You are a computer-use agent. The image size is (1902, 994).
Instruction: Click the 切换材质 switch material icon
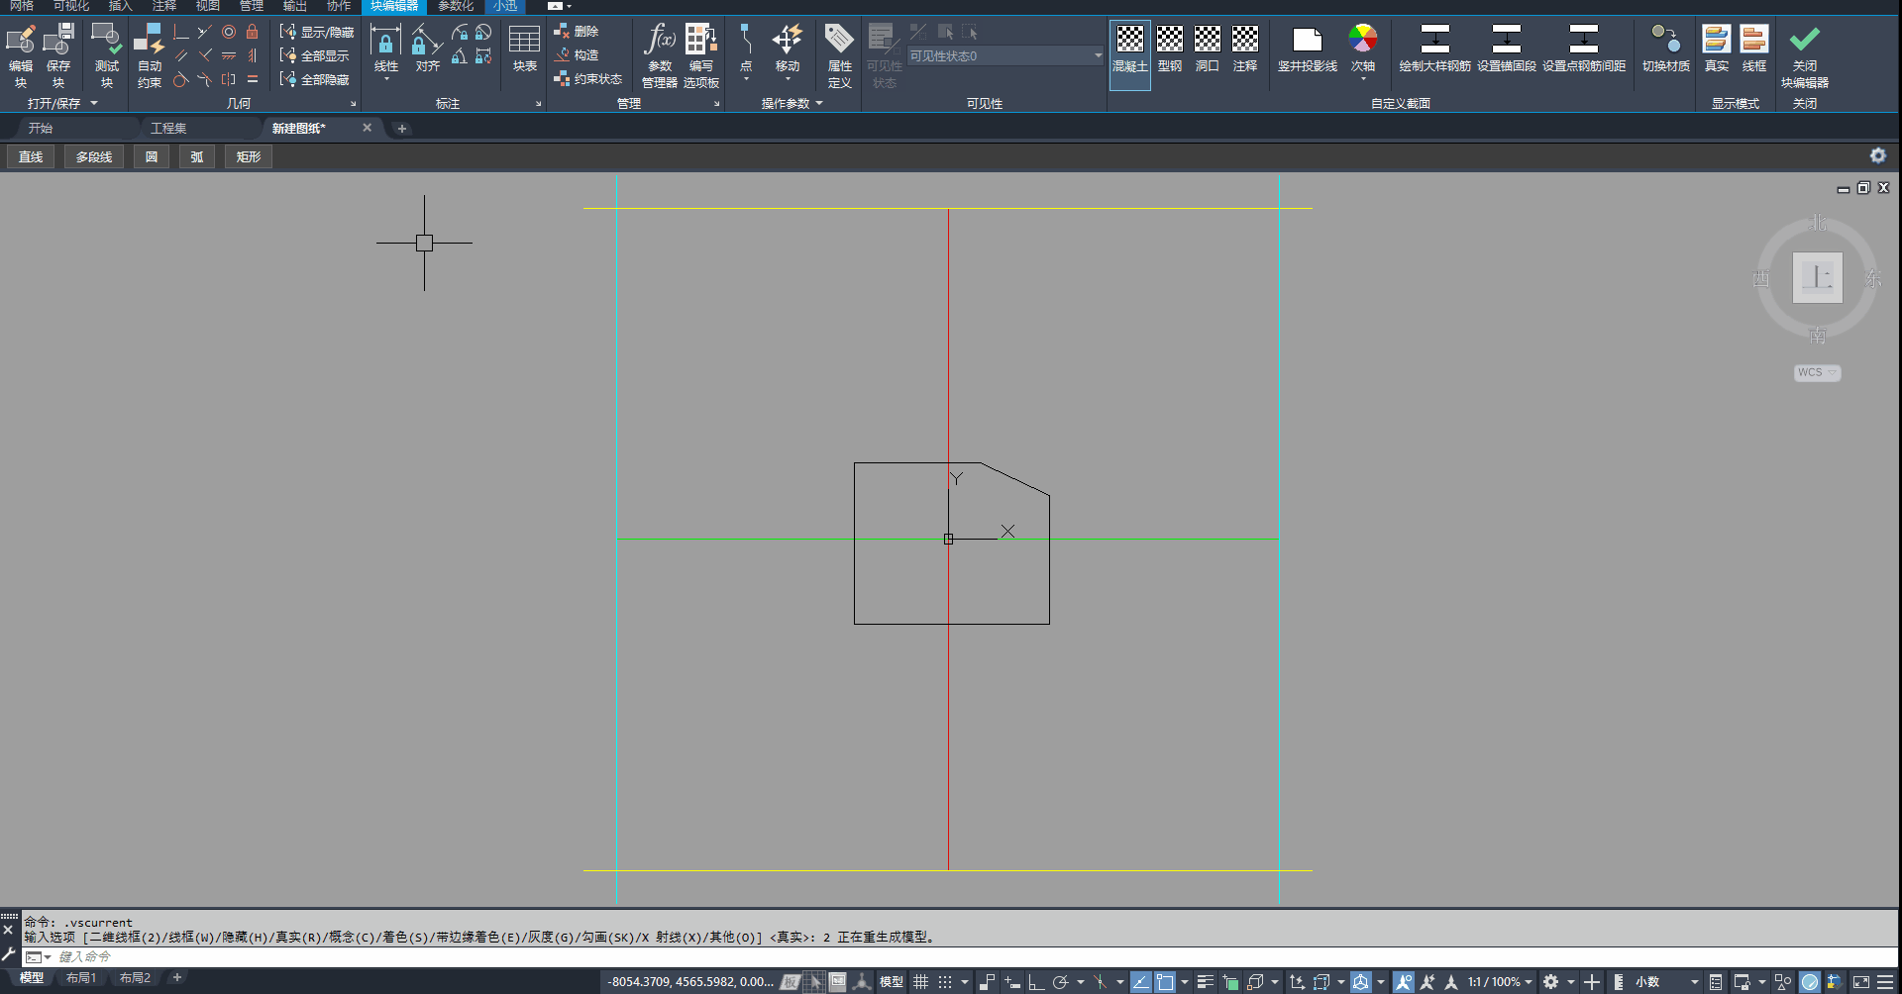pos(1666,50)
